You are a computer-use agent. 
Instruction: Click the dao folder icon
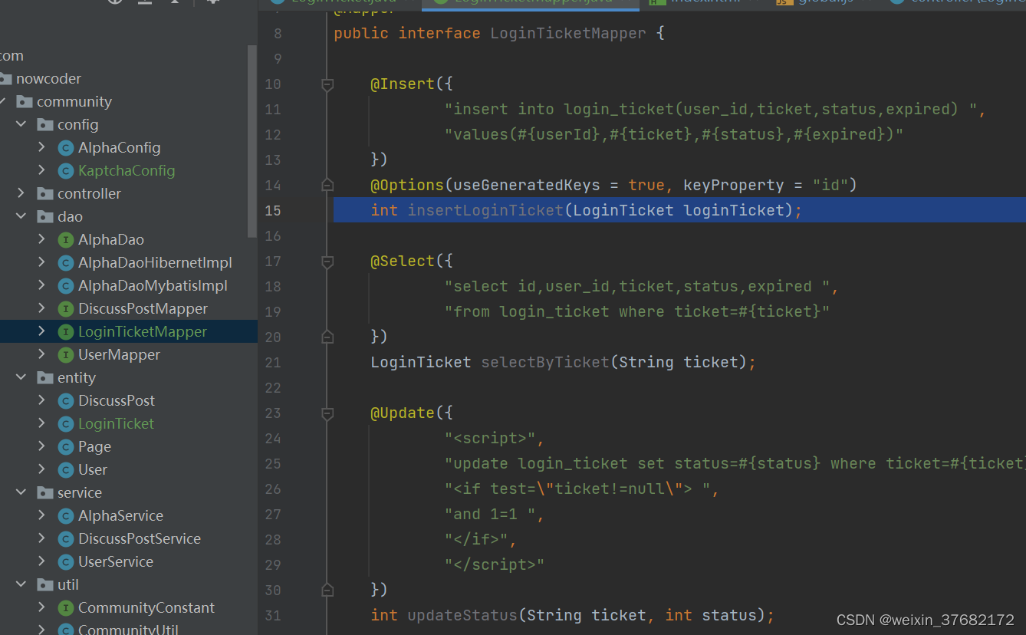[45, 216]
